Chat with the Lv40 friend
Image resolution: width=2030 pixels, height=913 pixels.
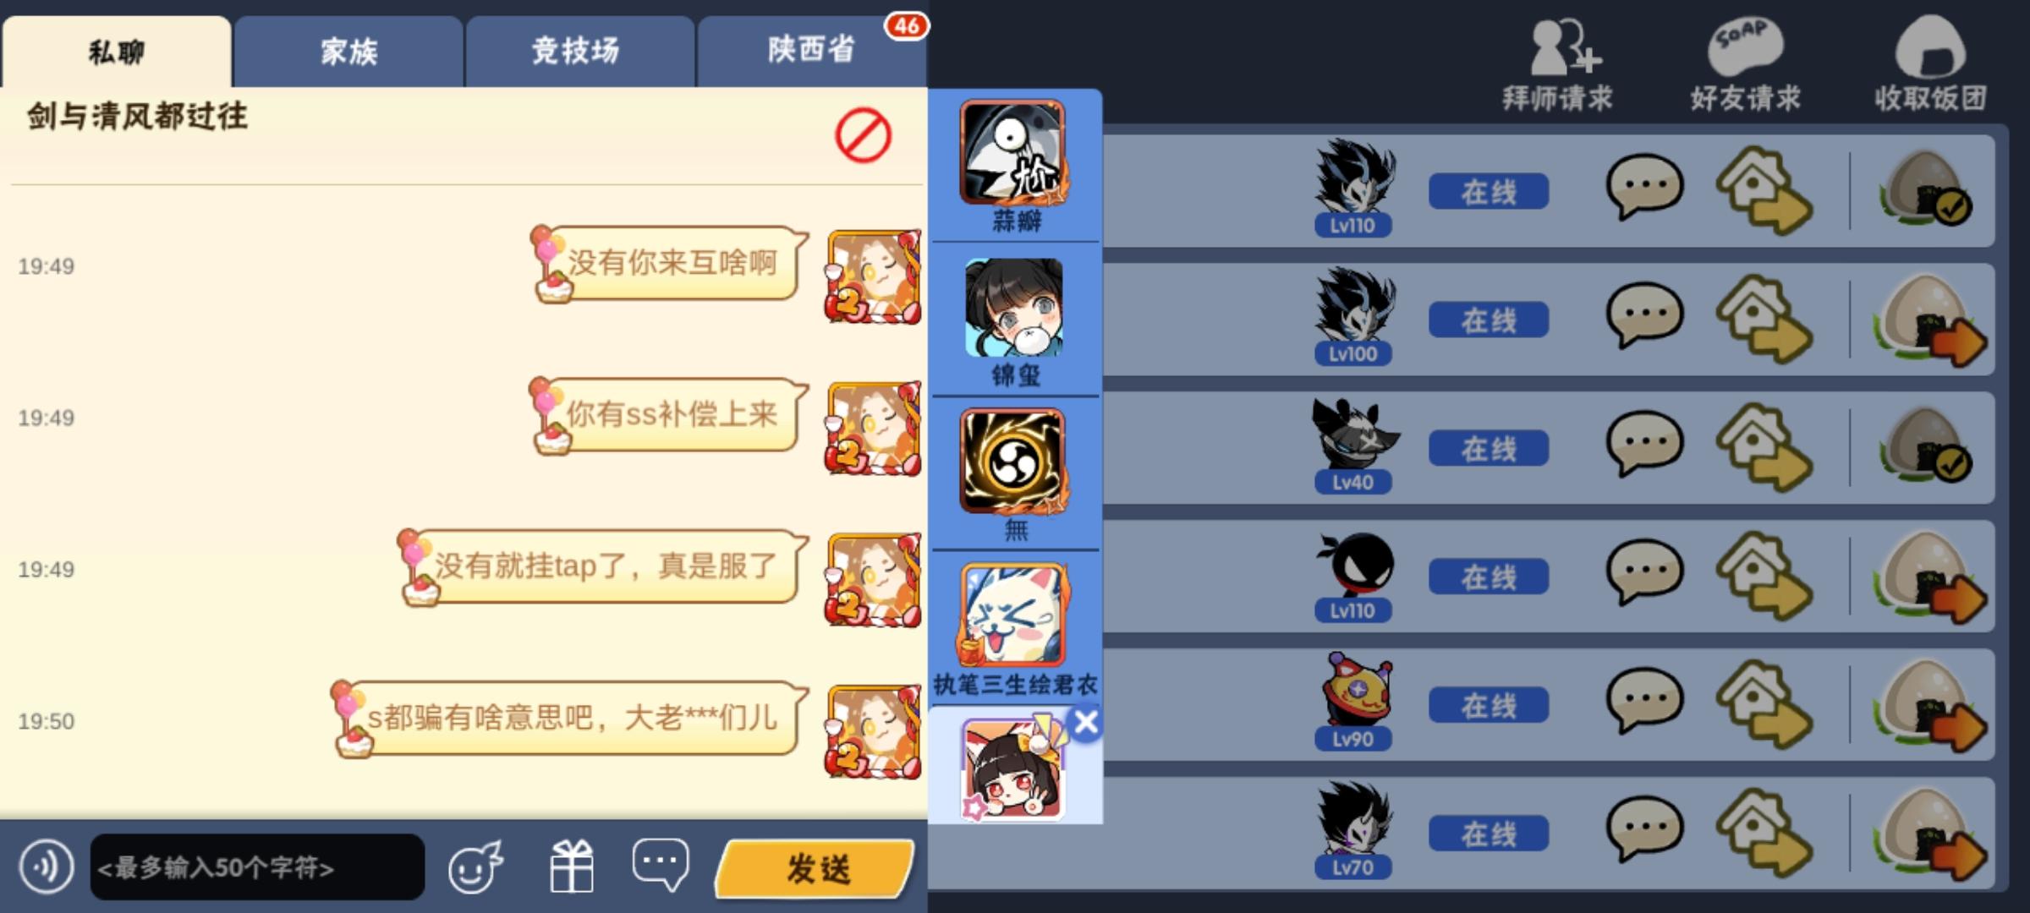pos(1644,445)
